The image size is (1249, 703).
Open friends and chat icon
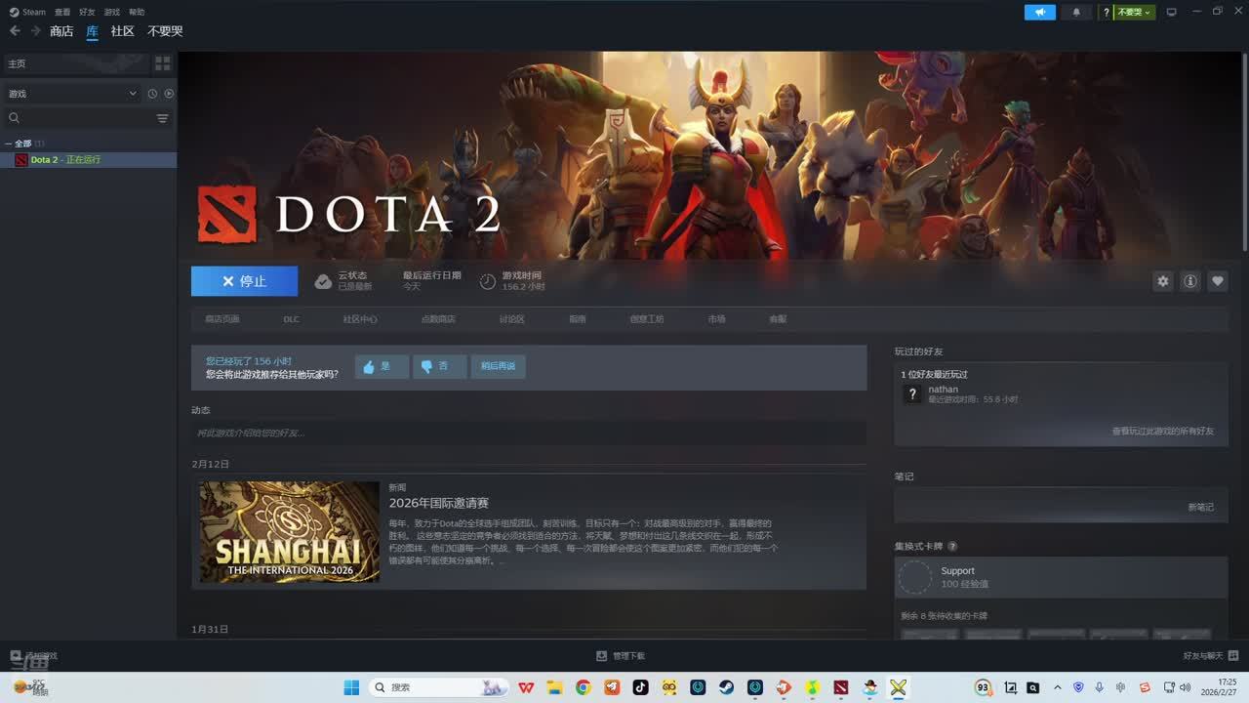tap(1233, 656)
